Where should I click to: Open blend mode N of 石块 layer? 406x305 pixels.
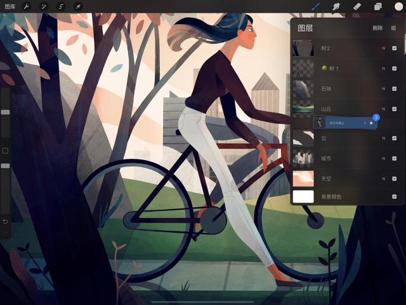(x=383, y=89)
